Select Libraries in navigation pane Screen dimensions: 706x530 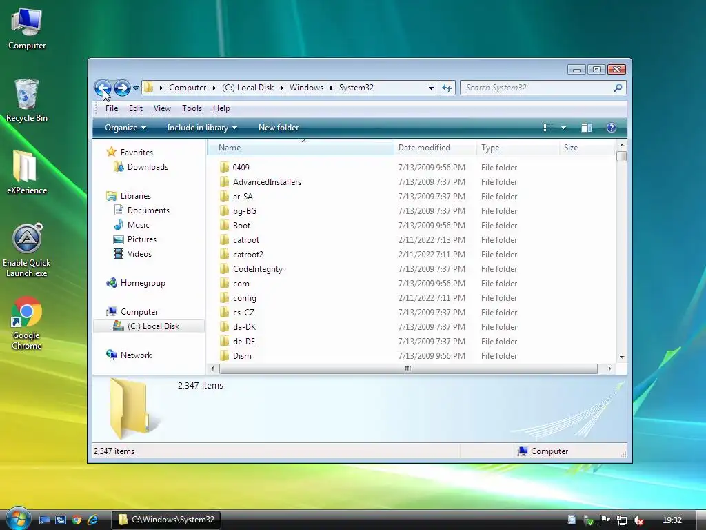pos(135,195)
